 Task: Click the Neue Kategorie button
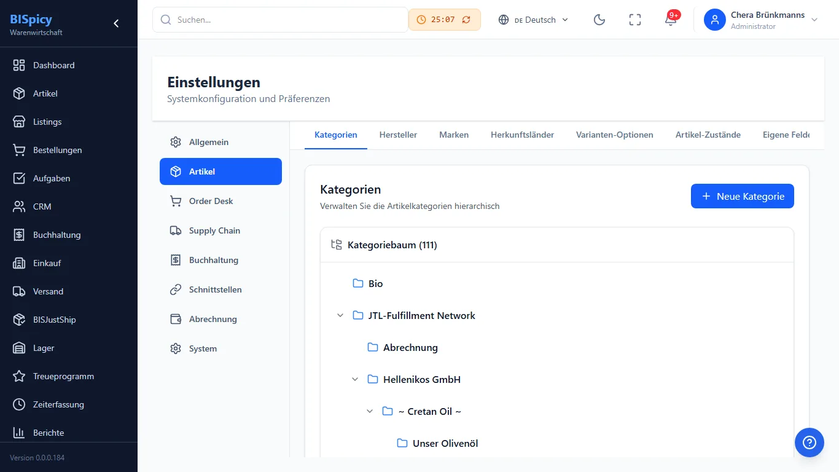[743, 196]
